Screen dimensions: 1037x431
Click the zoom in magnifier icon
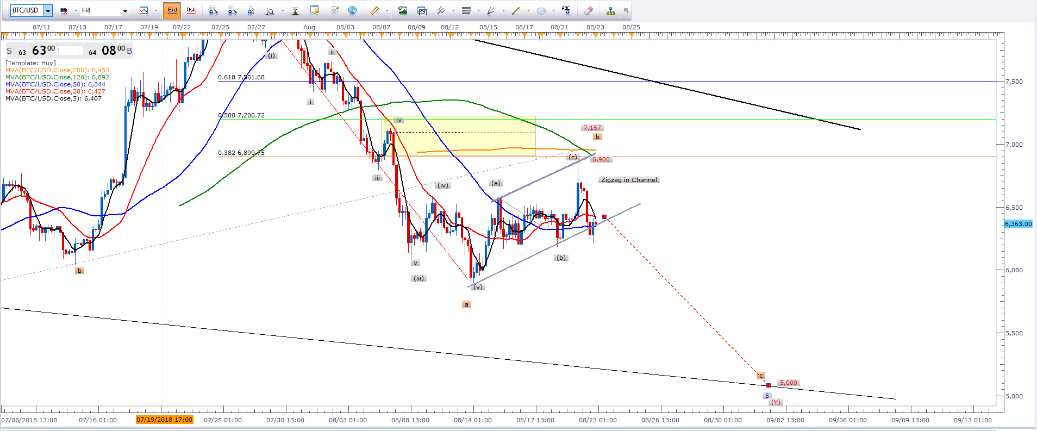[213, 10]
